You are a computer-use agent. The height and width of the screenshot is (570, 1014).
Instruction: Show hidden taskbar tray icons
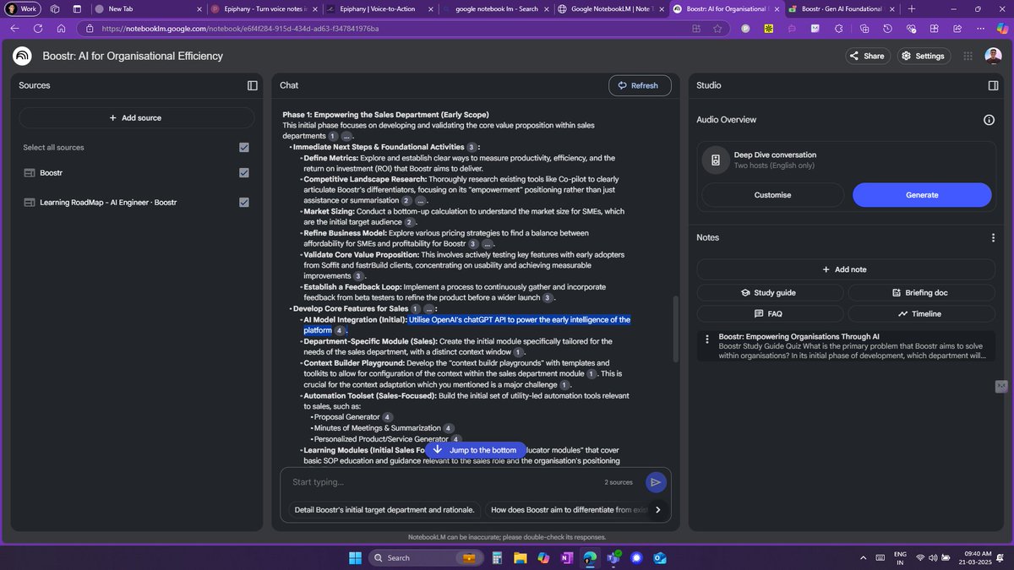862,557
